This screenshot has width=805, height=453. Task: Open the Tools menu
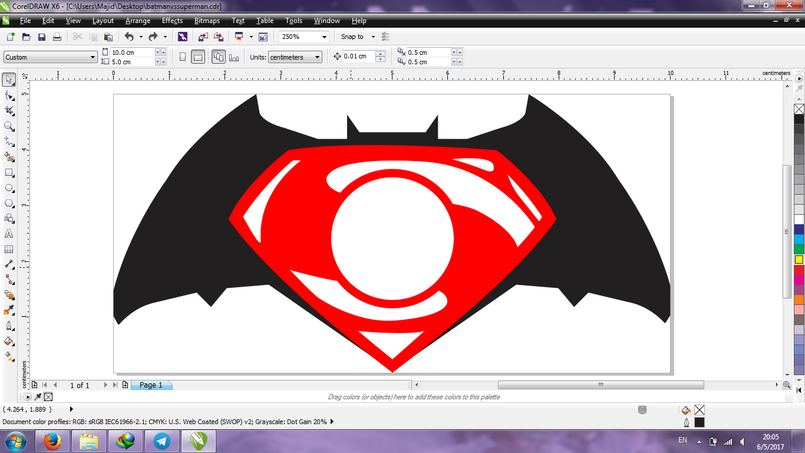(293, 21)
